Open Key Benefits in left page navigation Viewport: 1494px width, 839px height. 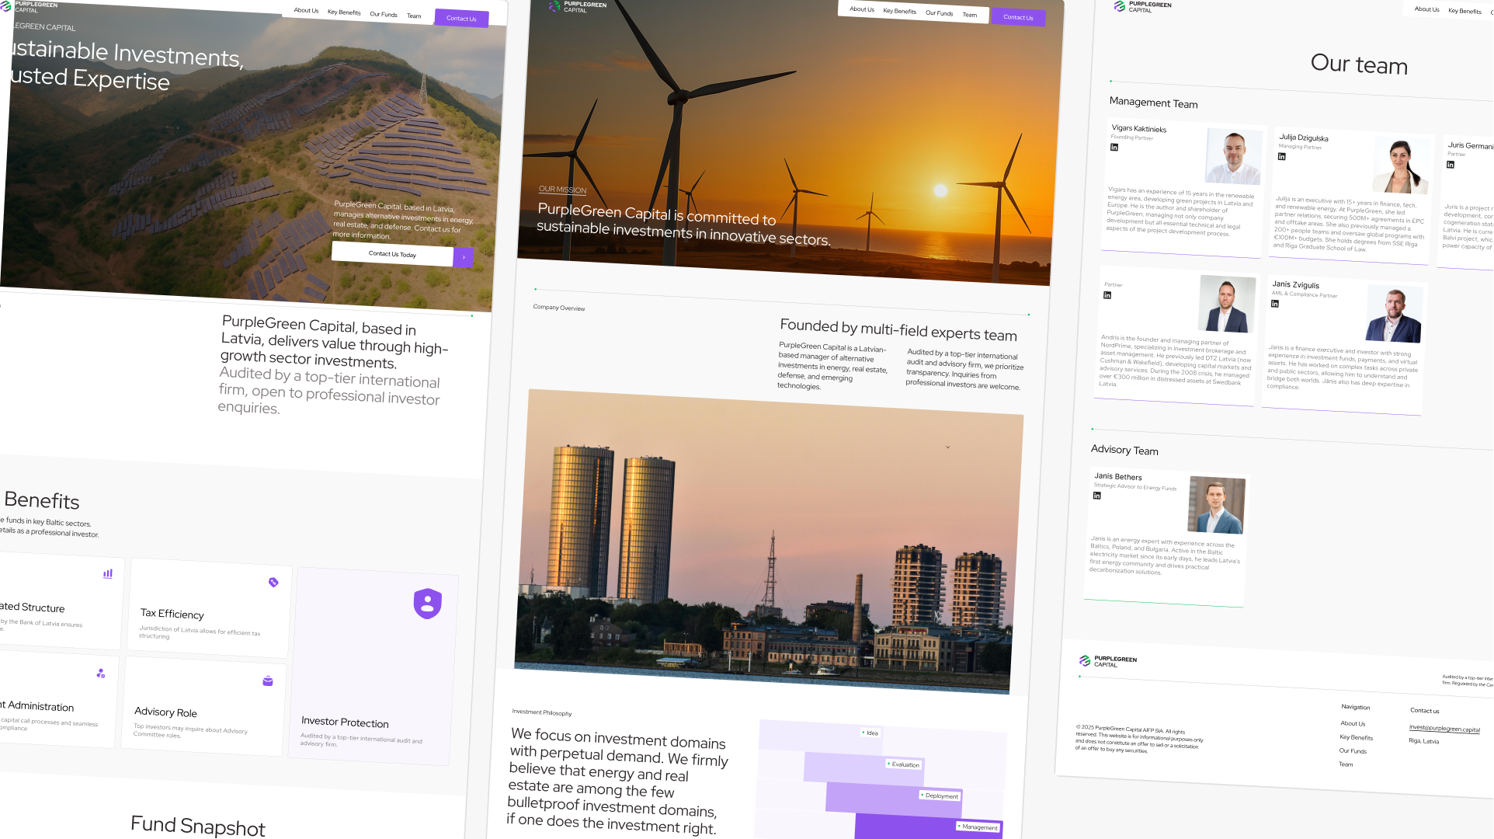click(344, 12)
